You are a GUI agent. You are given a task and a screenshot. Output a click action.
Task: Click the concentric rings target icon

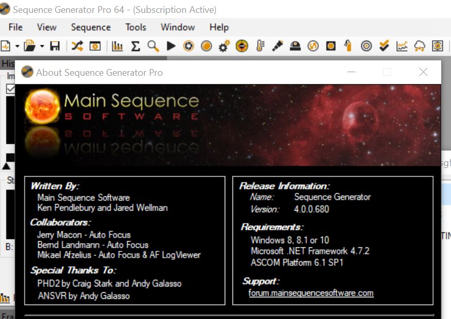(x=366, y=46)
